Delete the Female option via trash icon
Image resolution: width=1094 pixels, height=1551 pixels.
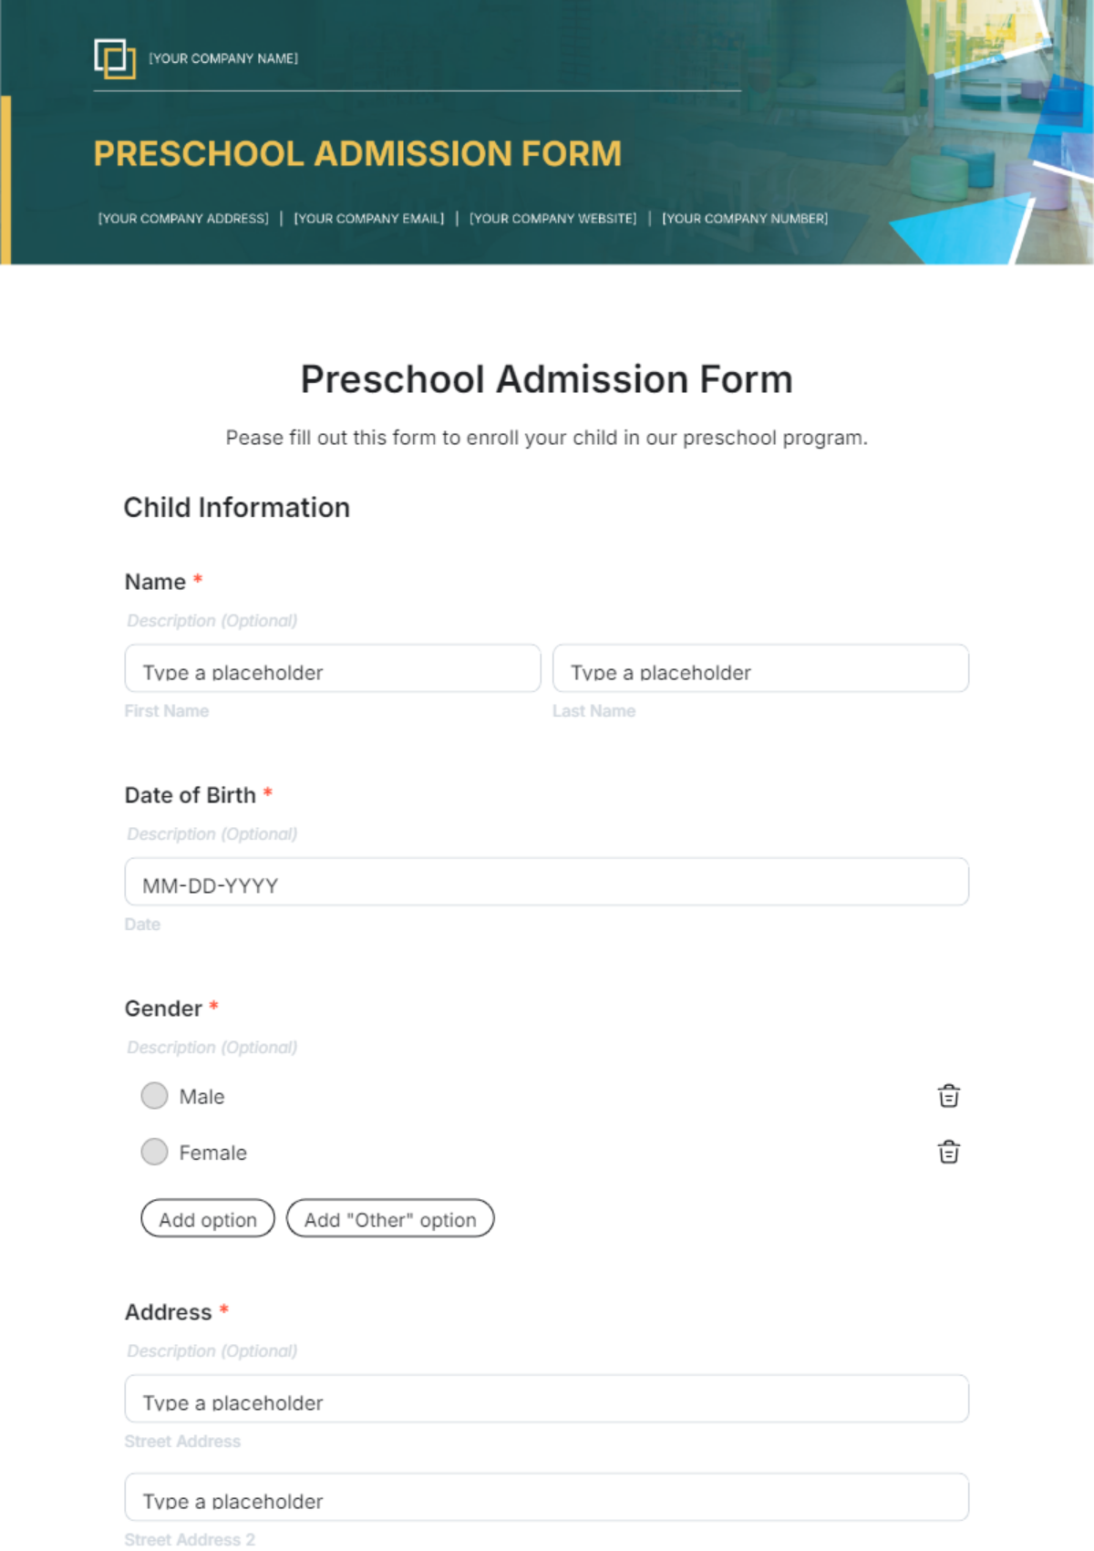click(948, 1153)
